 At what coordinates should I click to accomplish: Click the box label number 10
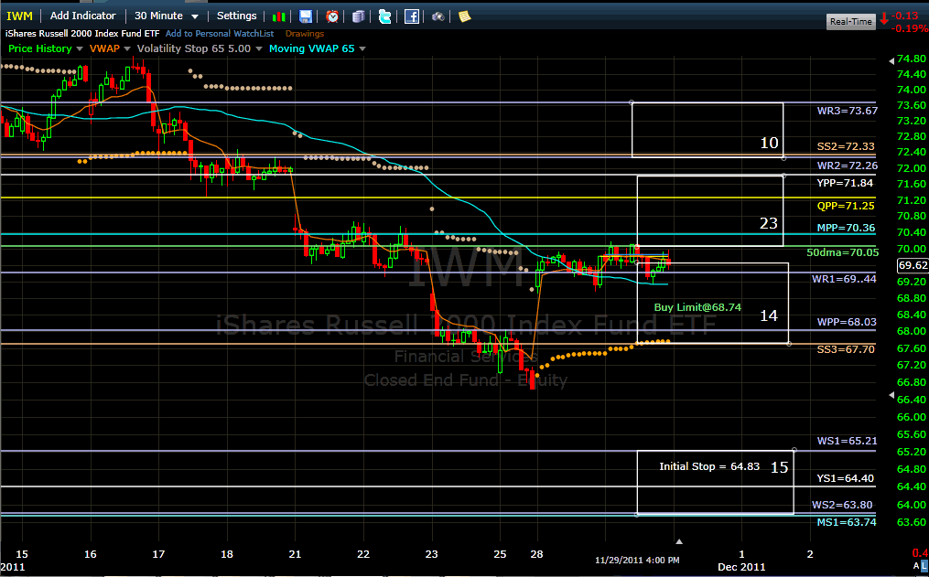[x=769, y=143]
